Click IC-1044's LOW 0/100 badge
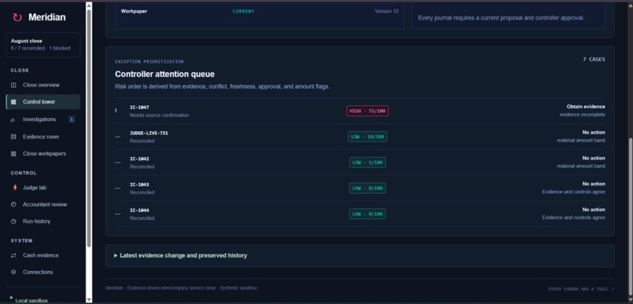Viewport: 633px width, 304px height. (x=368, y=214)
